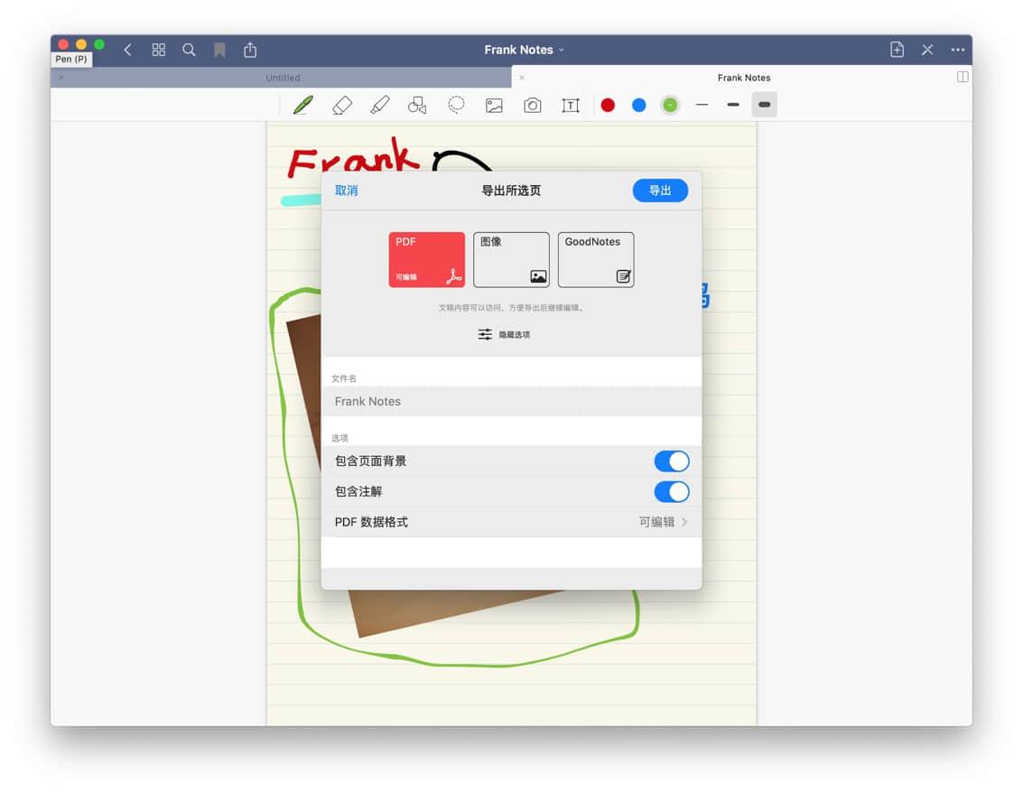Select the Eraser tool
1023x793 pixels.
tap(342, 105)
